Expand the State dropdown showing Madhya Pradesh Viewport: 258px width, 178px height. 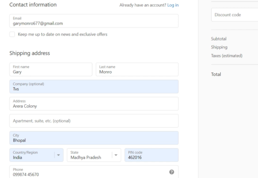coord(89,155)
